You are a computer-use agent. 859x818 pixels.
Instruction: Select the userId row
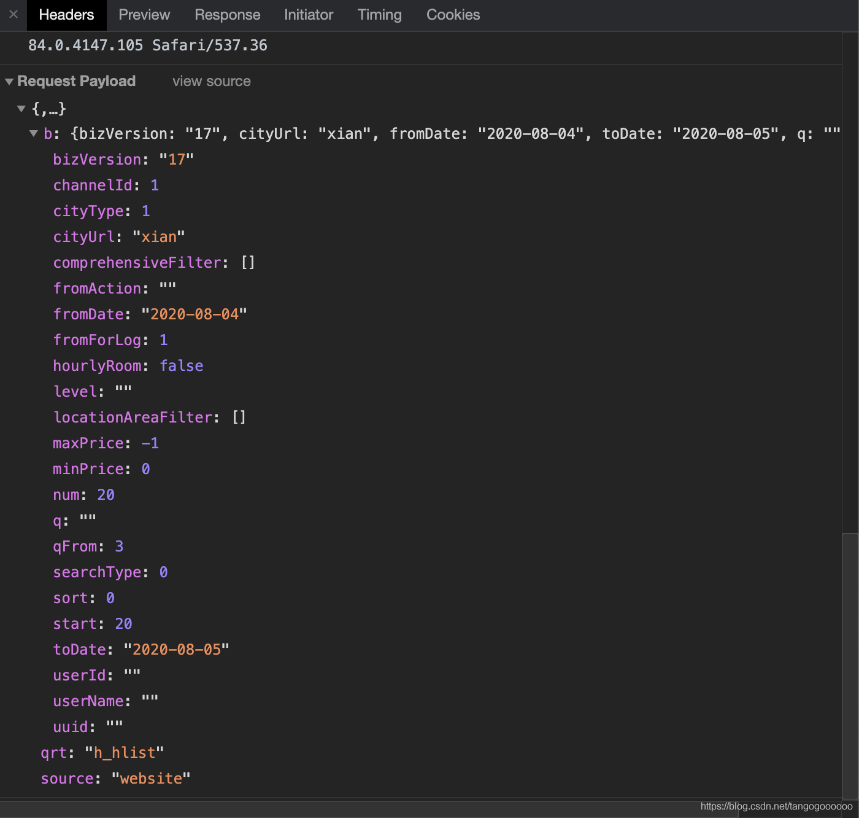(97, 676)
